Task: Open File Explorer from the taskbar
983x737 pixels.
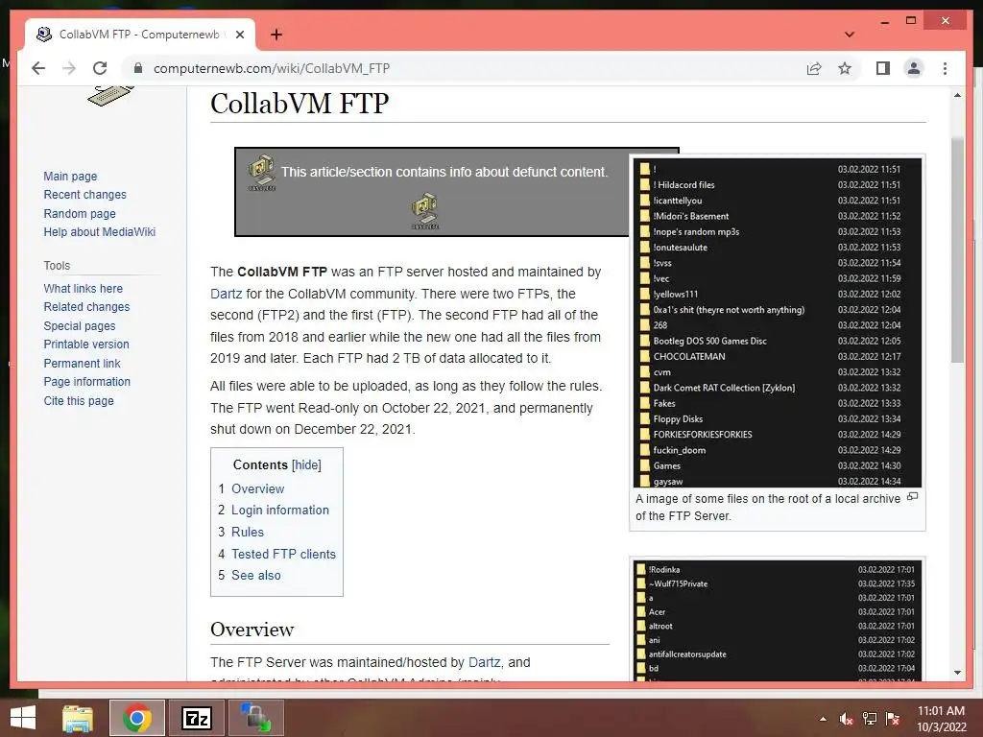Action: [x=78, y=718]
